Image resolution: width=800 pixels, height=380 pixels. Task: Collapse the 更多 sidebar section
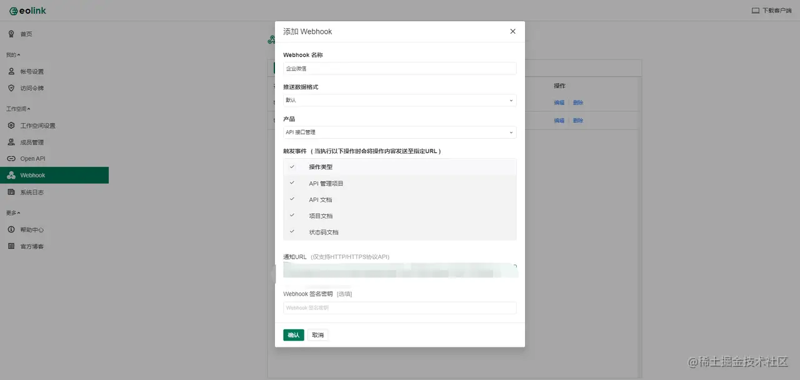[x=12, y=212]
